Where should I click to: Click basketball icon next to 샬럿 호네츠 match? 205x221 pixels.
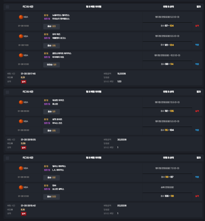pos(21,121)
